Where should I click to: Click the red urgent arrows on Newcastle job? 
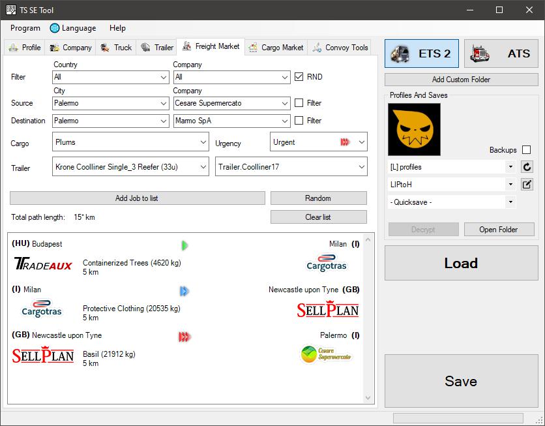pos(184,337)
